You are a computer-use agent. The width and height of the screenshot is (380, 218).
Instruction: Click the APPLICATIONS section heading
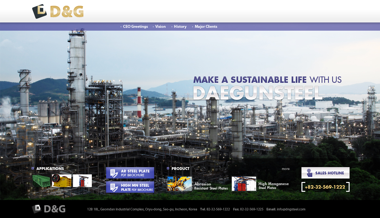50,169
